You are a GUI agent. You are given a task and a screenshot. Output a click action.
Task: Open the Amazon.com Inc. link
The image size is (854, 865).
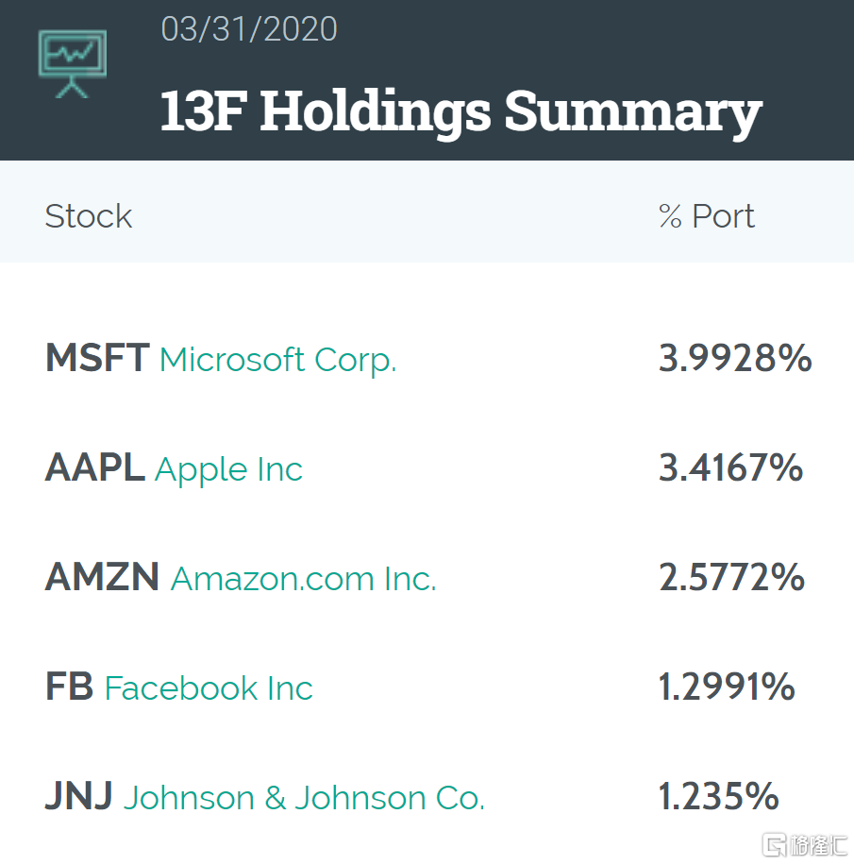coord(303,579)
